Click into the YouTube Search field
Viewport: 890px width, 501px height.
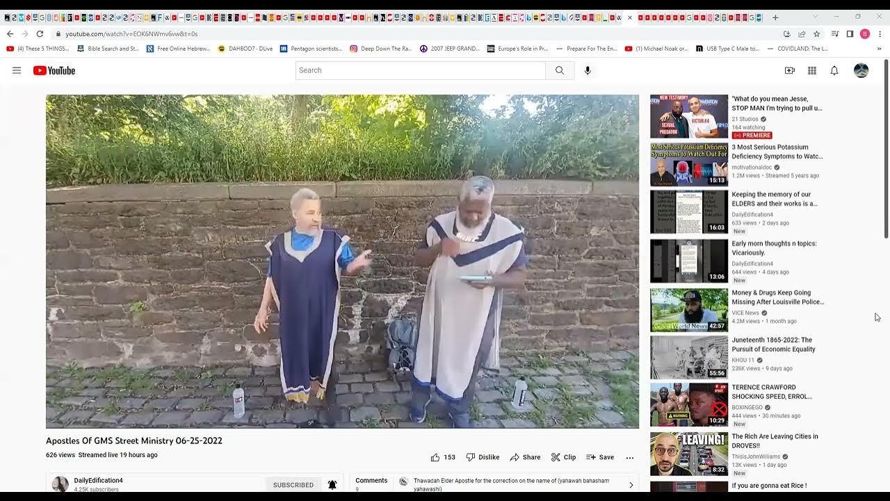point(421,70)
